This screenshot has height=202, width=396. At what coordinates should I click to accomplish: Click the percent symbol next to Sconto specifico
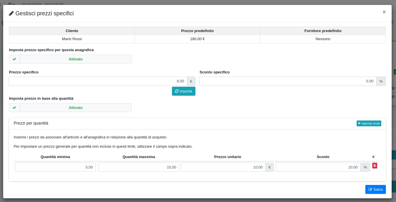point(381,81)
